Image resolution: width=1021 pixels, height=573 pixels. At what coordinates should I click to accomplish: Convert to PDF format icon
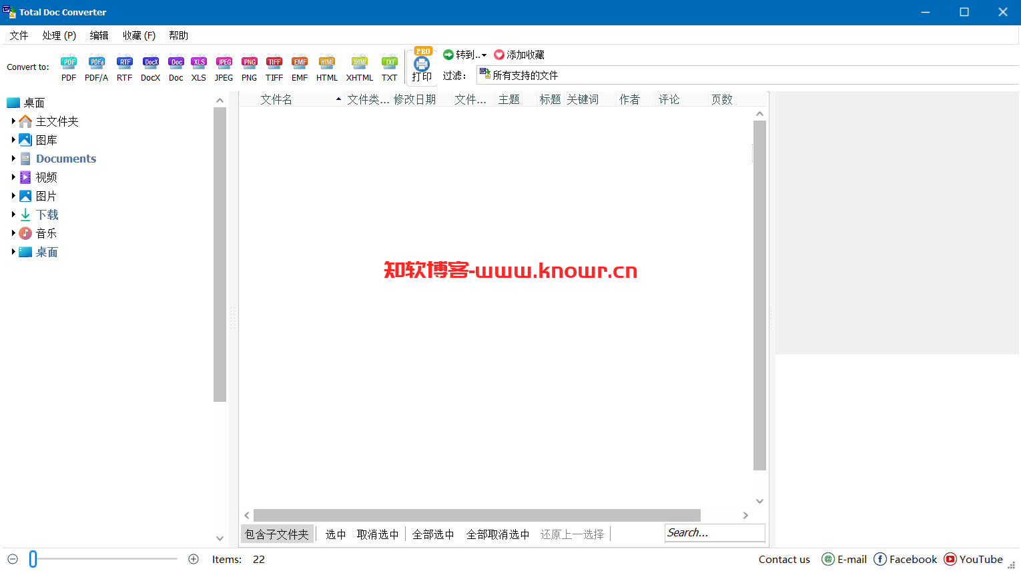tap(69, 68)
